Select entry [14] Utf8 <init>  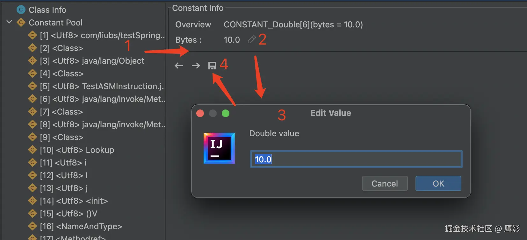pyautogui.click(x=74, y=201)
